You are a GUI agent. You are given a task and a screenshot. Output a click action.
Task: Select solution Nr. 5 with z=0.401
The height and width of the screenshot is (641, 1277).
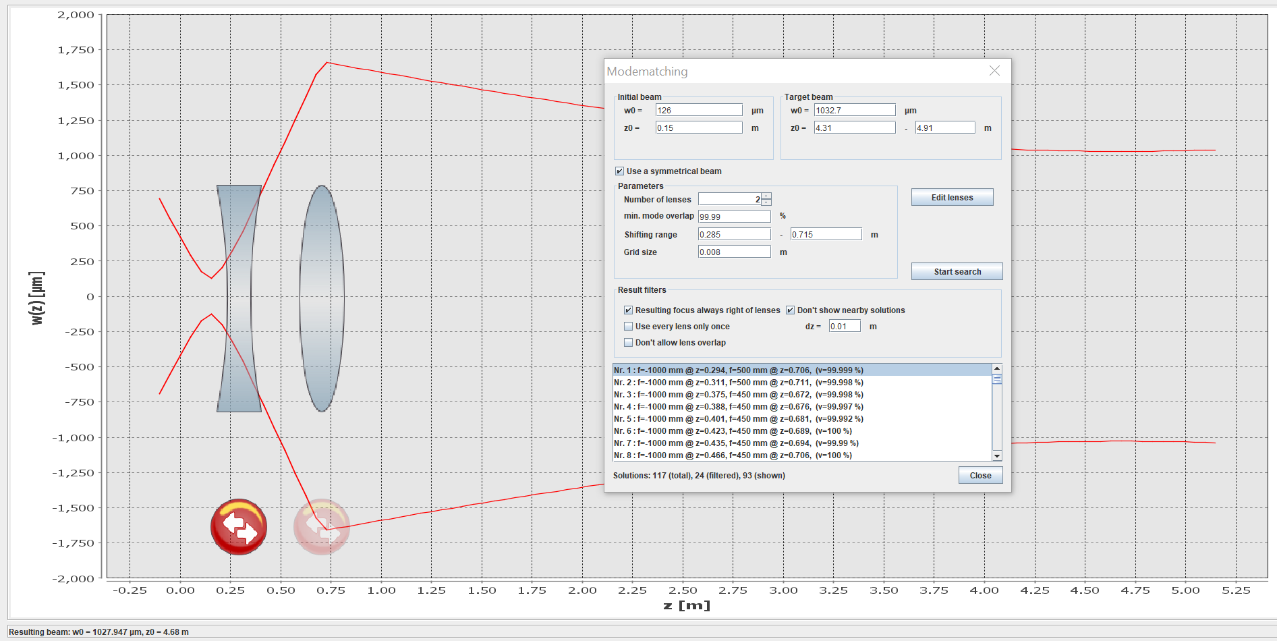[802, 419]
